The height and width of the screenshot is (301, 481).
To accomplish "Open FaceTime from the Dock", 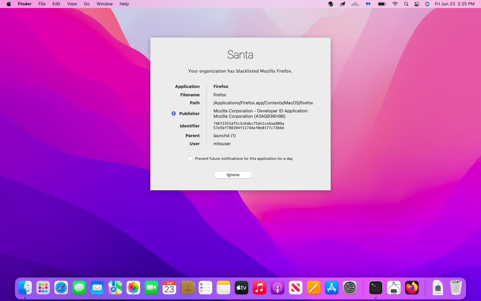I will [x=151, y=288].
